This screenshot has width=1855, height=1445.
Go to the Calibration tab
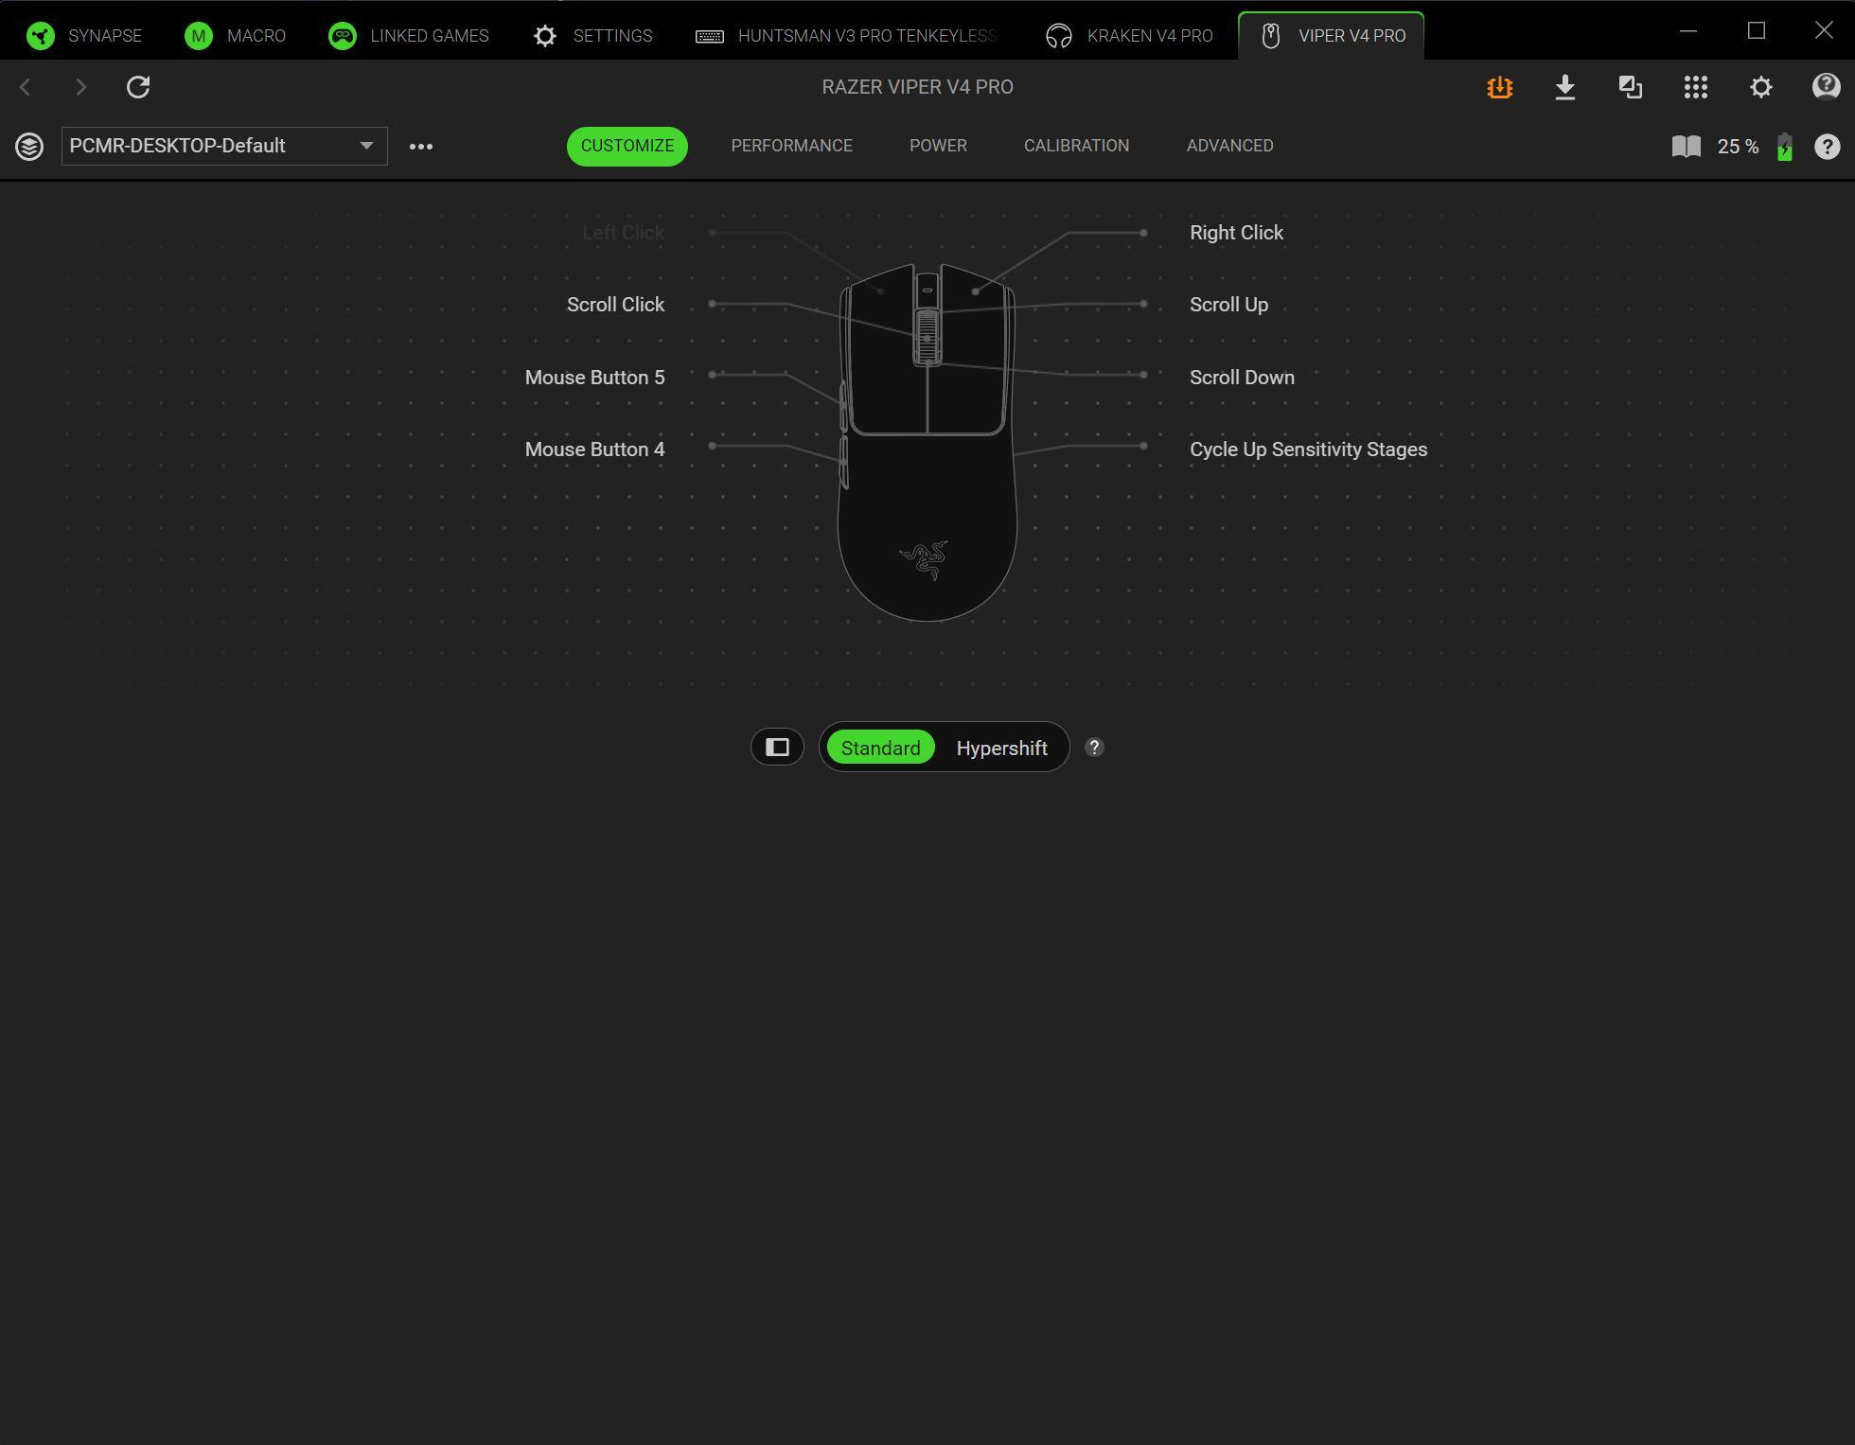pyautogui.click(x=1077, y=146)
